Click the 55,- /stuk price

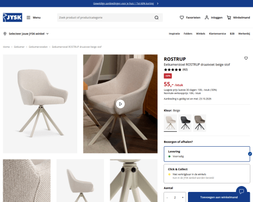pyautogui.click(x=173, y=85)
